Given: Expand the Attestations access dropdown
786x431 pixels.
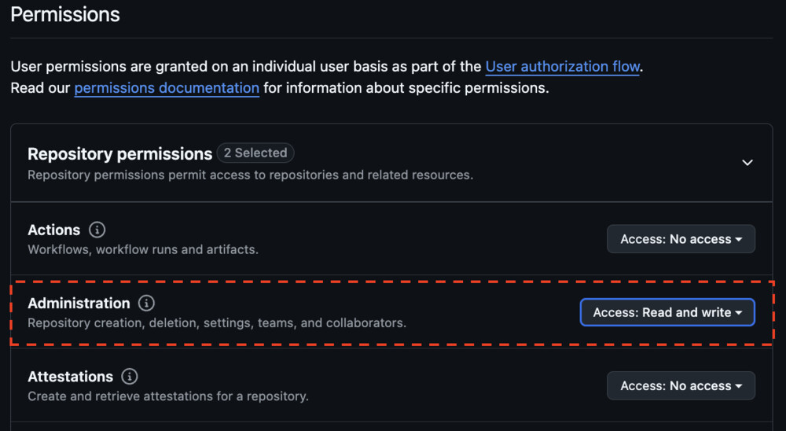Looking at the screenshot, I should [x=681, y=385].
